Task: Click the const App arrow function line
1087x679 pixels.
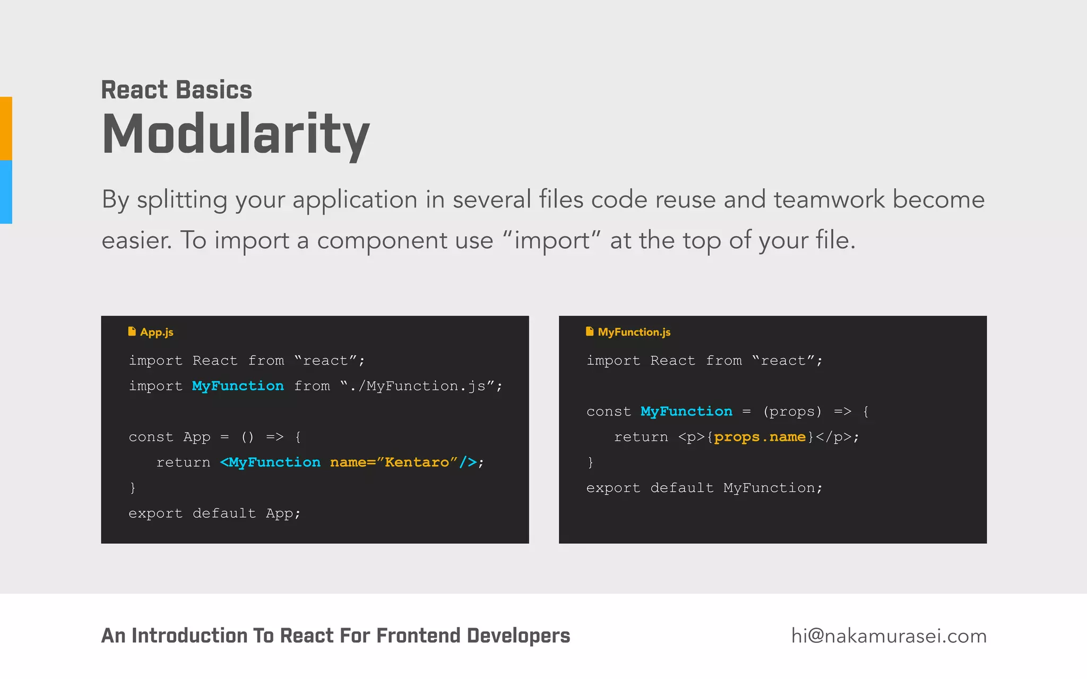Action: (x=214, y=437)
